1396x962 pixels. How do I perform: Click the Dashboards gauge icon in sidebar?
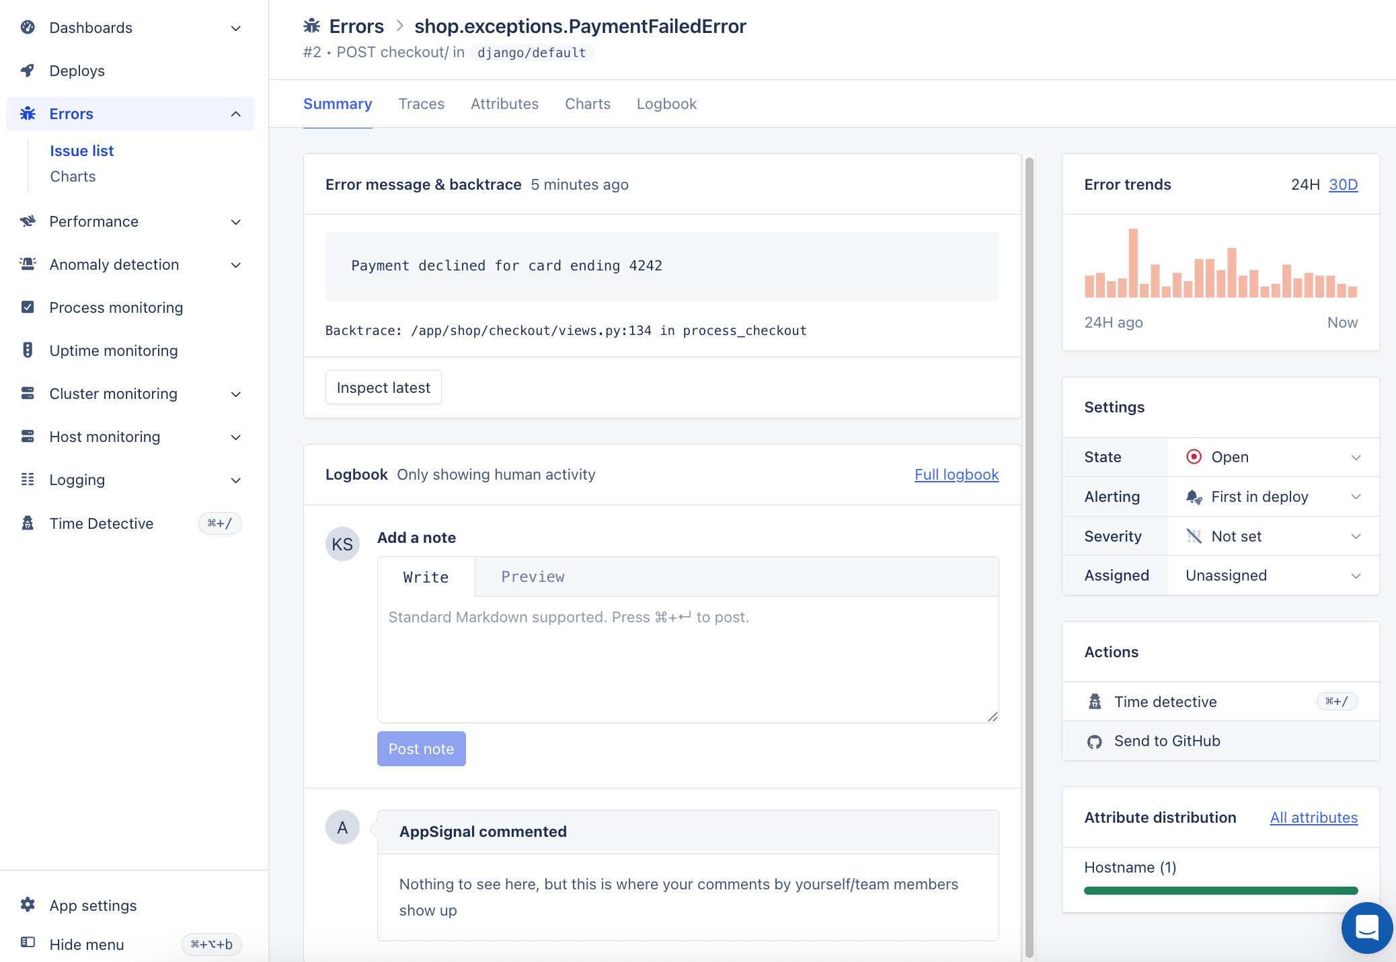pyautogui.click(x=28, y=28)
